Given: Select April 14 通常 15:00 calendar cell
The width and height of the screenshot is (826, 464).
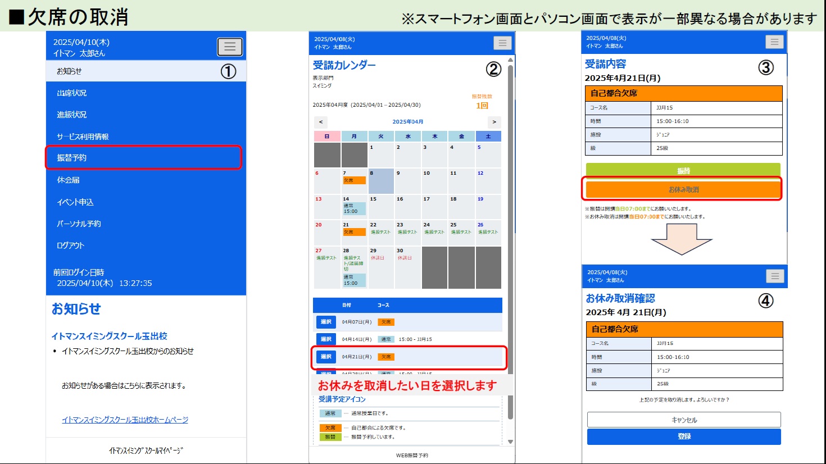Looking at the screenshot, I should pyautogui.click(x=355, y=207).
